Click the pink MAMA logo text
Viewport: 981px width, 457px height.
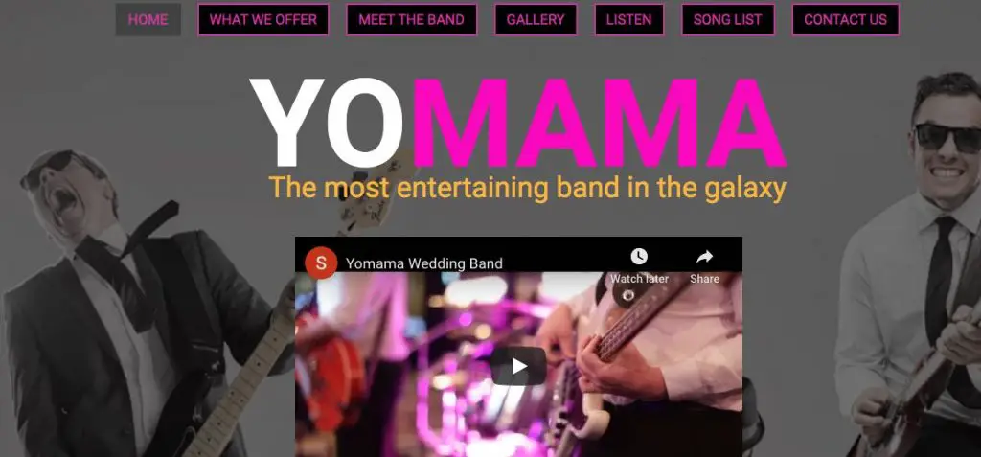[x=598, y=124]
